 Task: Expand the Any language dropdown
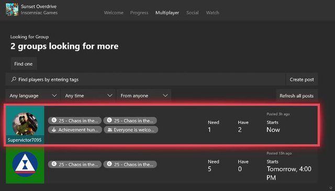pos(32,96)
